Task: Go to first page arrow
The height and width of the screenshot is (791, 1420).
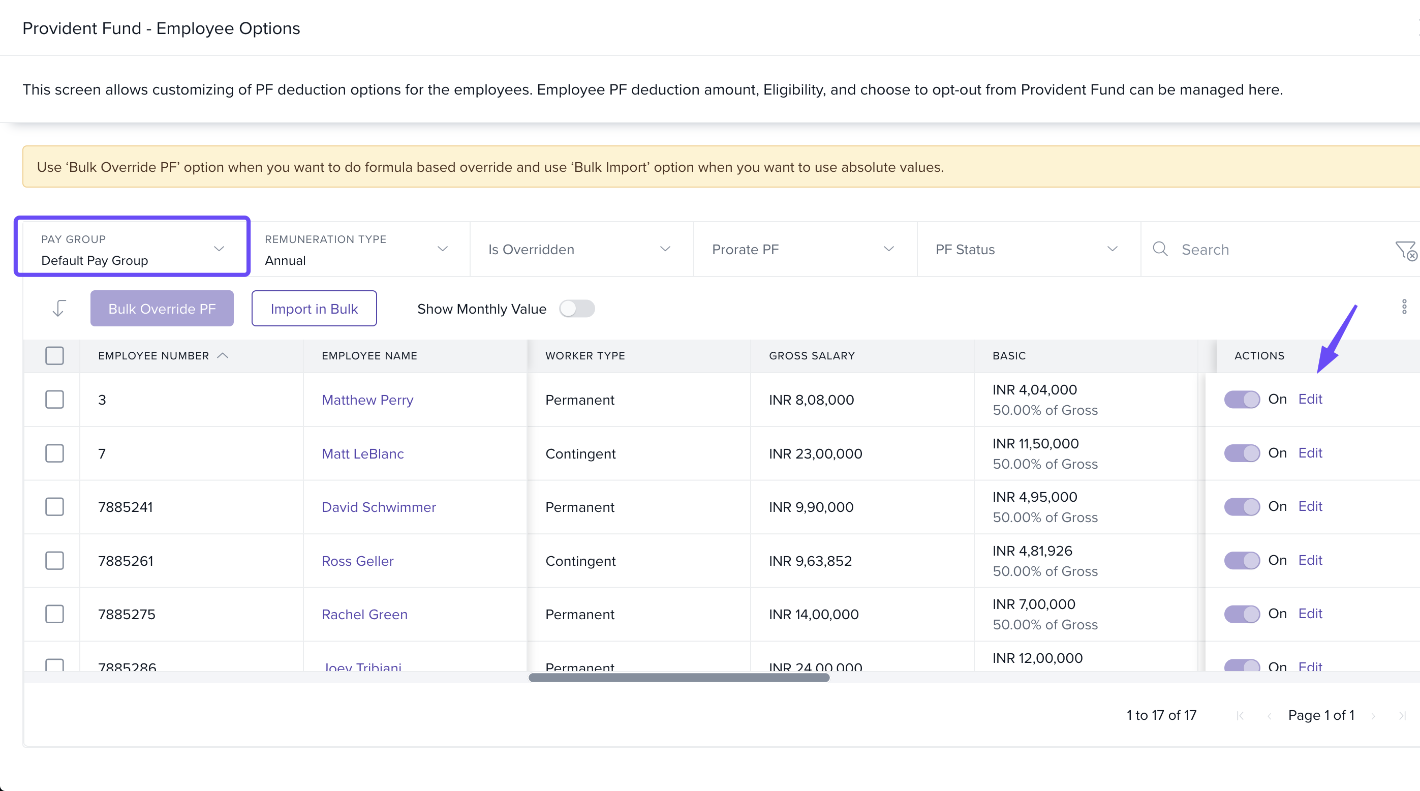Action: pyautogui.click(x=1240, y=715)
